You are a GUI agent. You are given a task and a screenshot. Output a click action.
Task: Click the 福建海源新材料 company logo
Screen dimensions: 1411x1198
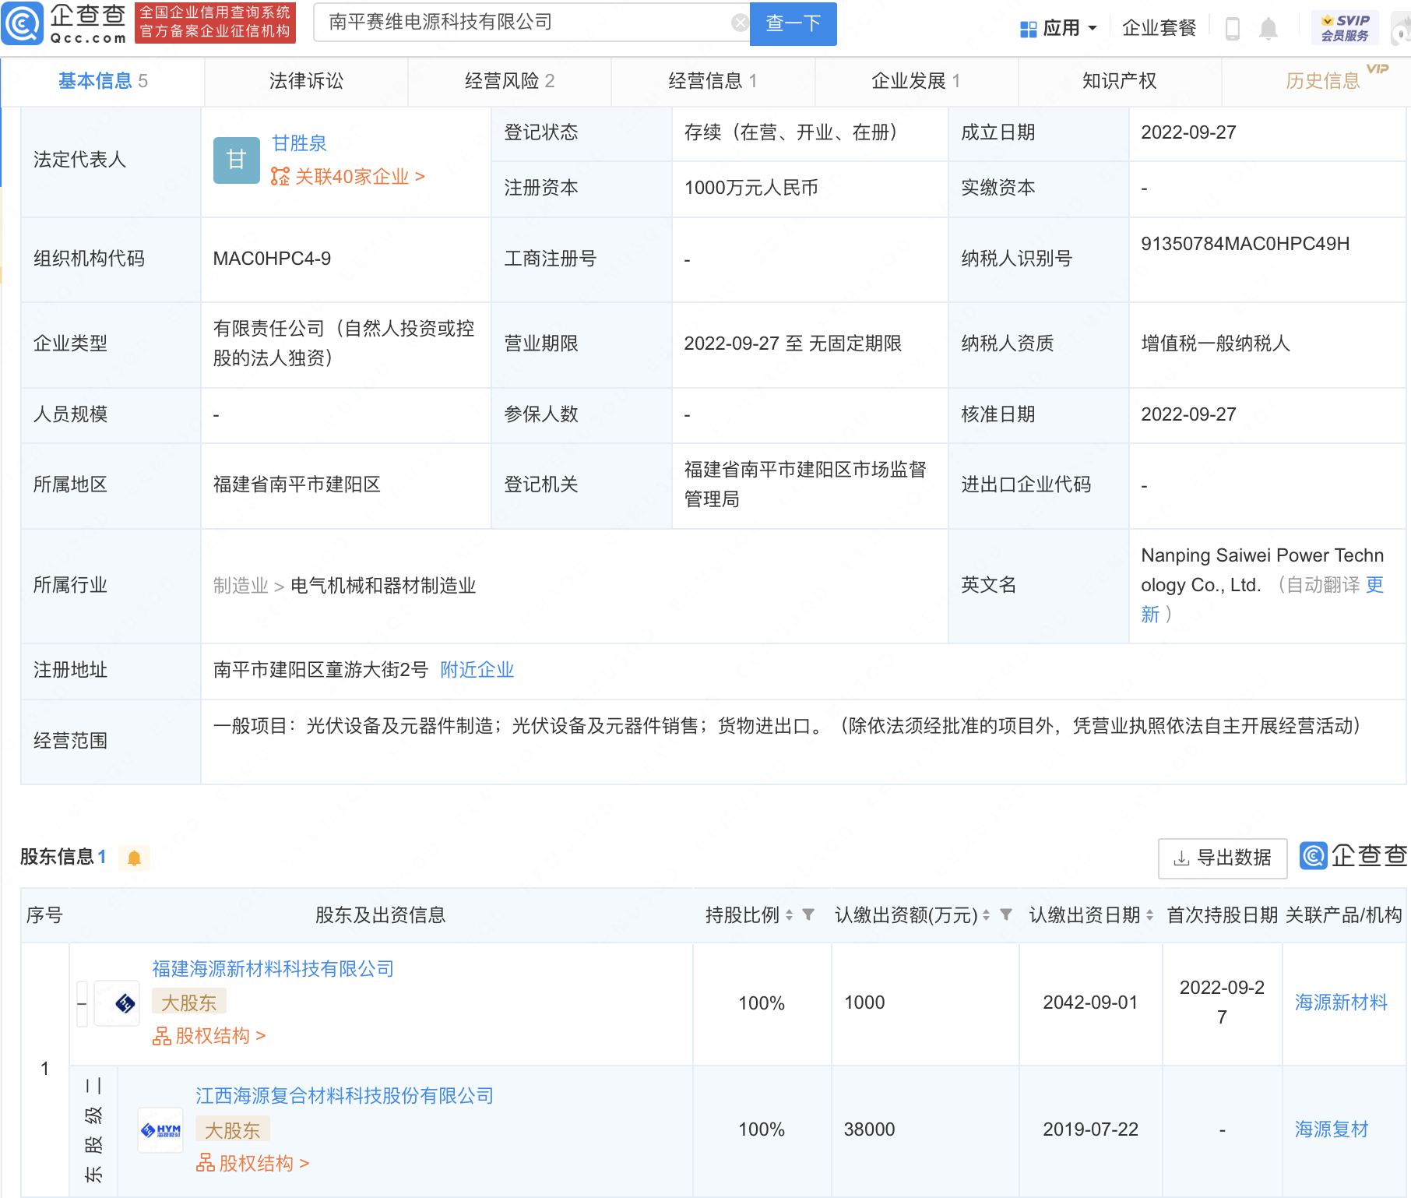pyautogui.click(x=118, y=1003)
